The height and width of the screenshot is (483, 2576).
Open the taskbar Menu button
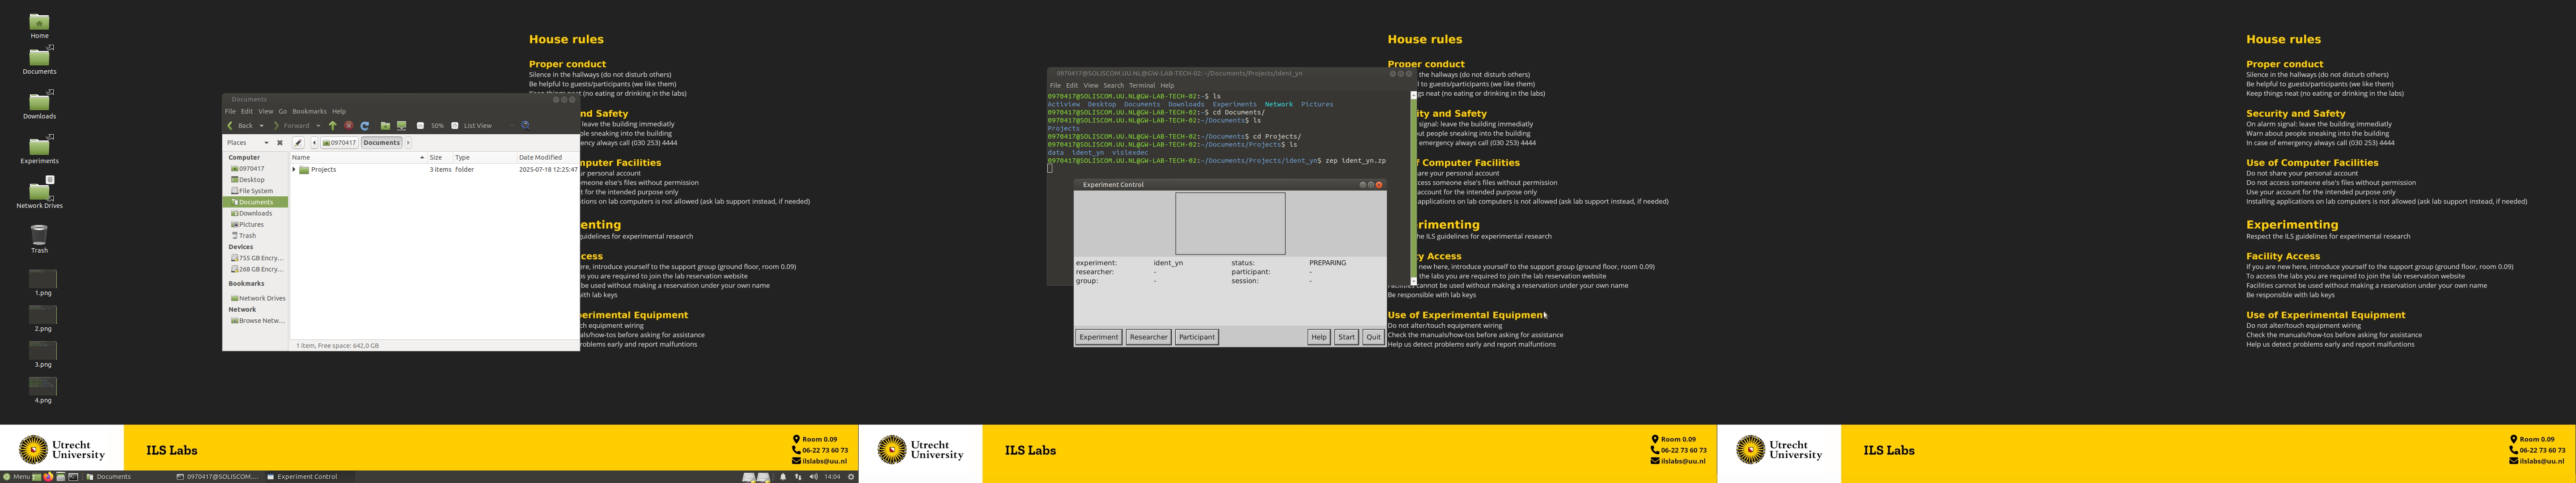point(16,477)
